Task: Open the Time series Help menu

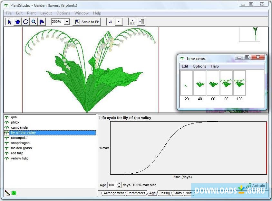Action: tap(214, 66)
